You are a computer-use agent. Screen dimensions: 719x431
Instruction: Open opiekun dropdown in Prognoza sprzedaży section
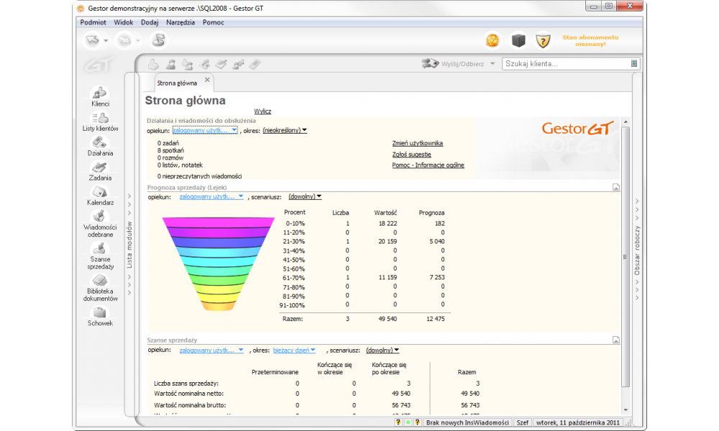pos(211,197)
